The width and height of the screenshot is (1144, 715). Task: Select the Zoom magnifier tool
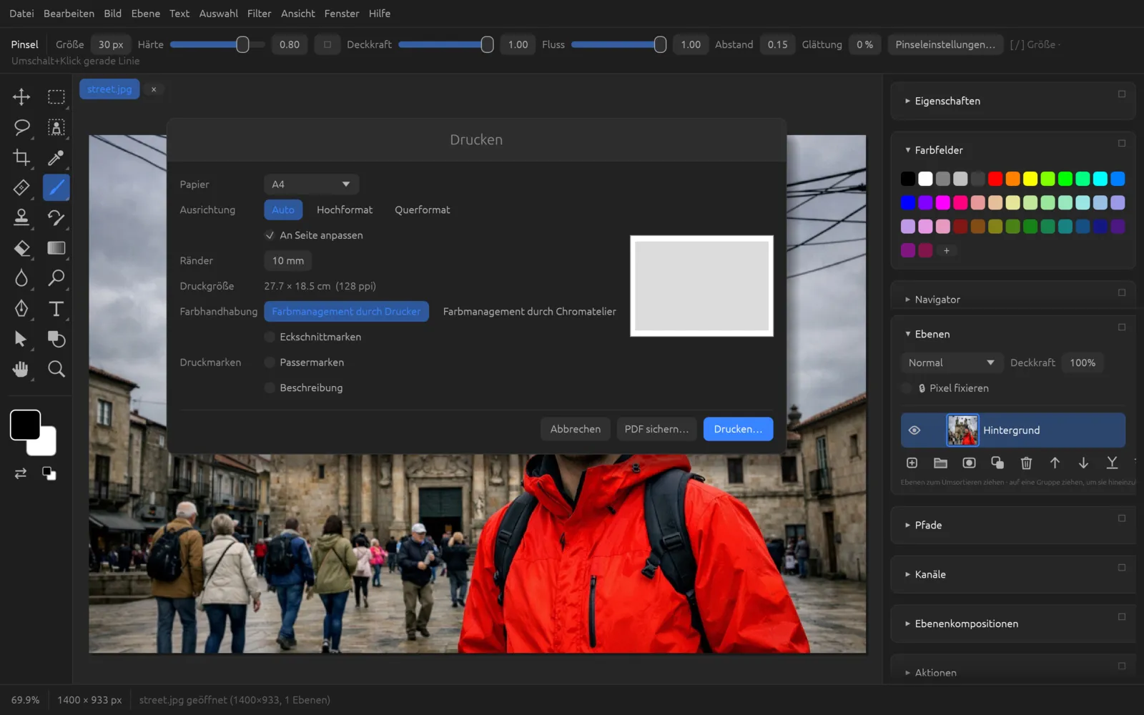(x=56, y=369)
